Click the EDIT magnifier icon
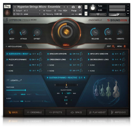 (x=113, y=46)
